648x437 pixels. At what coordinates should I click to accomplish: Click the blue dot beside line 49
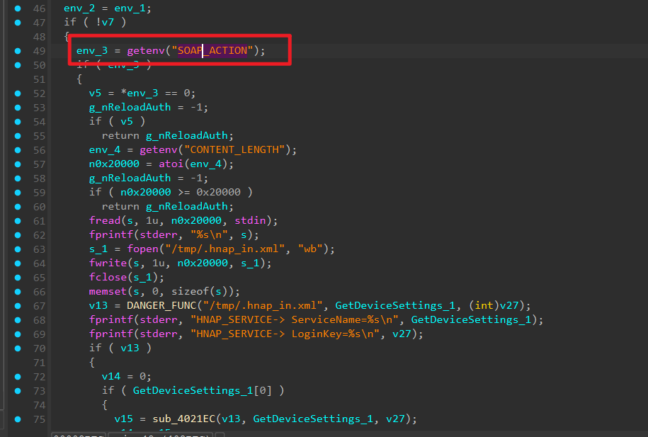[x=18, y=51]
